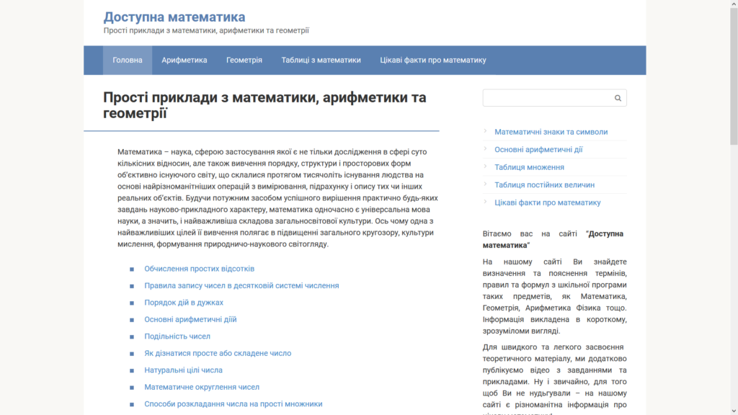The height and width of the screenshot is (415, 738).
Task: Visit the Таблиця множення sidebar link
Action: (529, 167)
